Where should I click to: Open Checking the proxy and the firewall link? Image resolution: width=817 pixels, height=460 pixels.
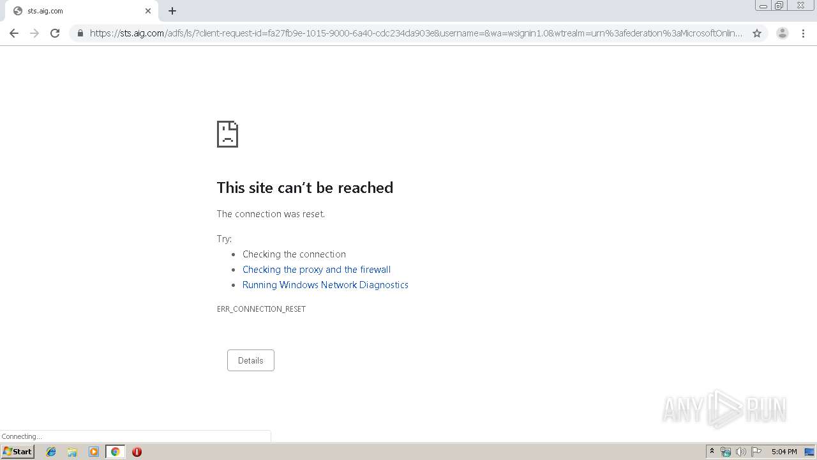tap(317, 270)
